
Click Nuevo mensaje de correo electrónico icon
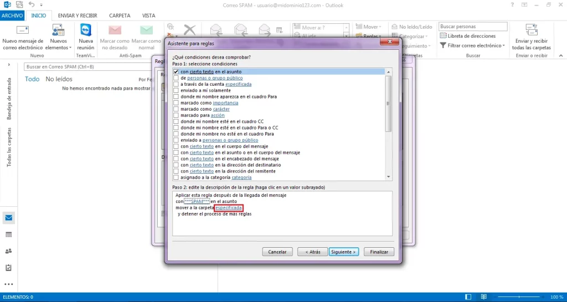[22, 31]
